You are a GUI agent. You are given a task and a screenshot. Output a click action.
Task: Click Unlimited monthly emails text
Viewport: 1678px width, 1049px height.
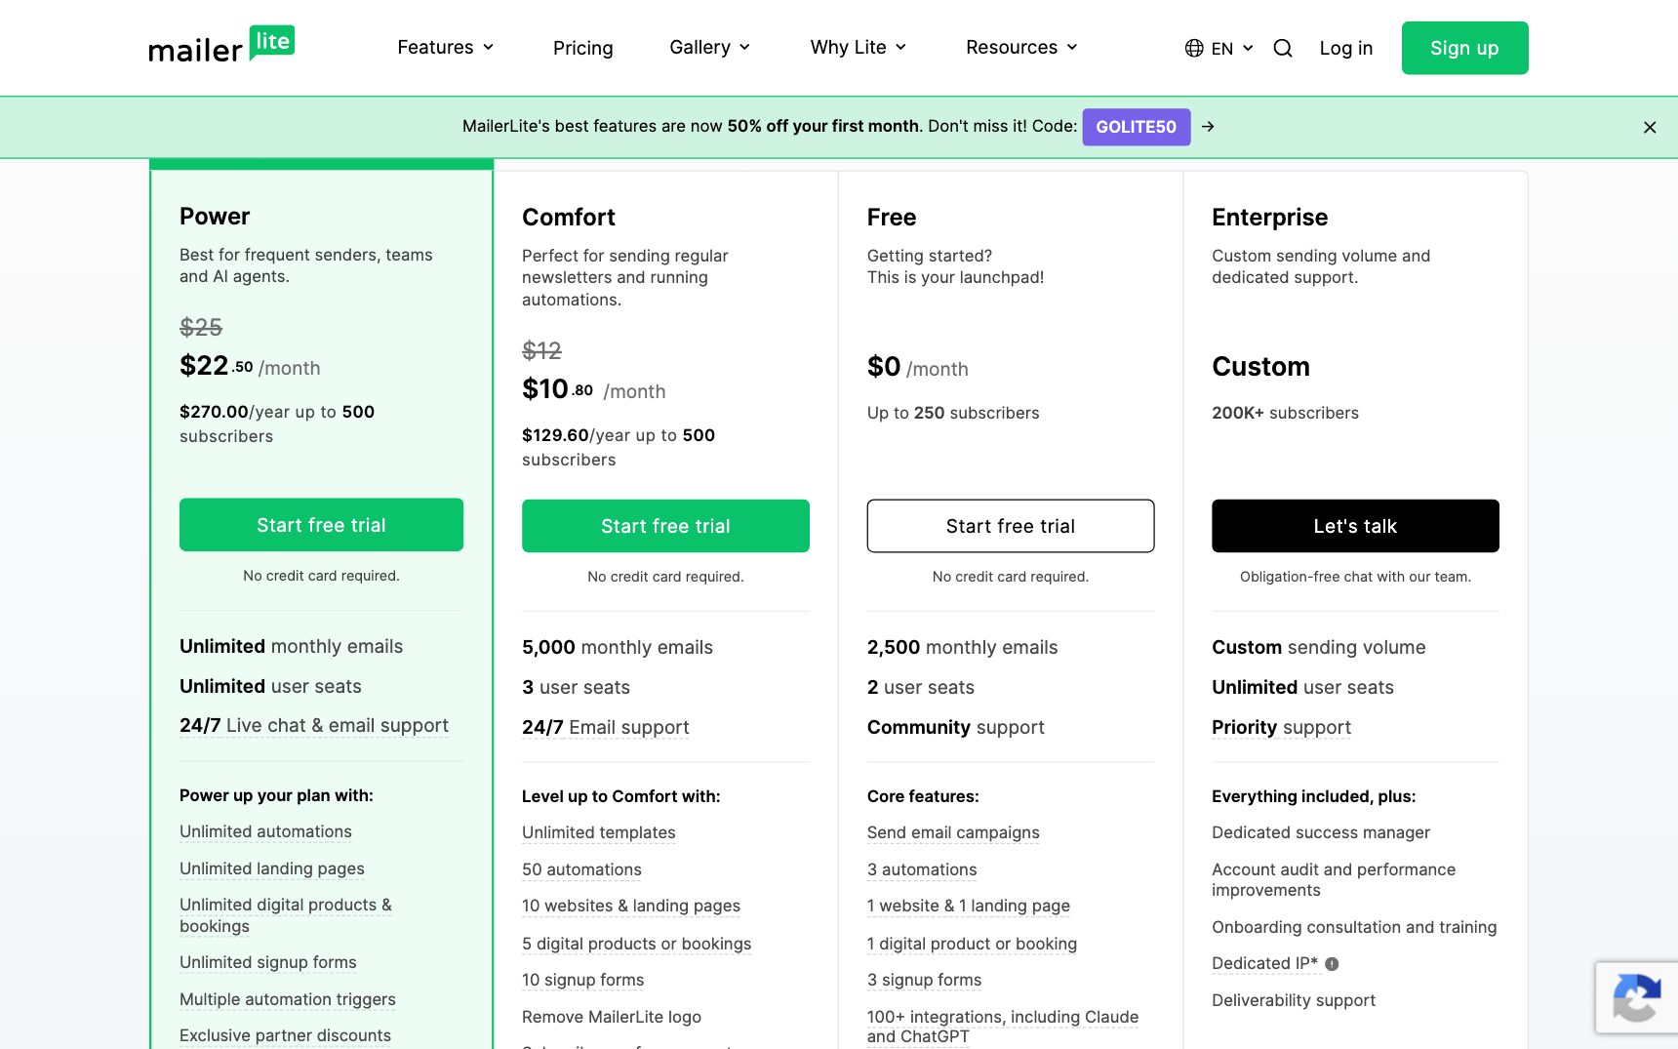291,646
